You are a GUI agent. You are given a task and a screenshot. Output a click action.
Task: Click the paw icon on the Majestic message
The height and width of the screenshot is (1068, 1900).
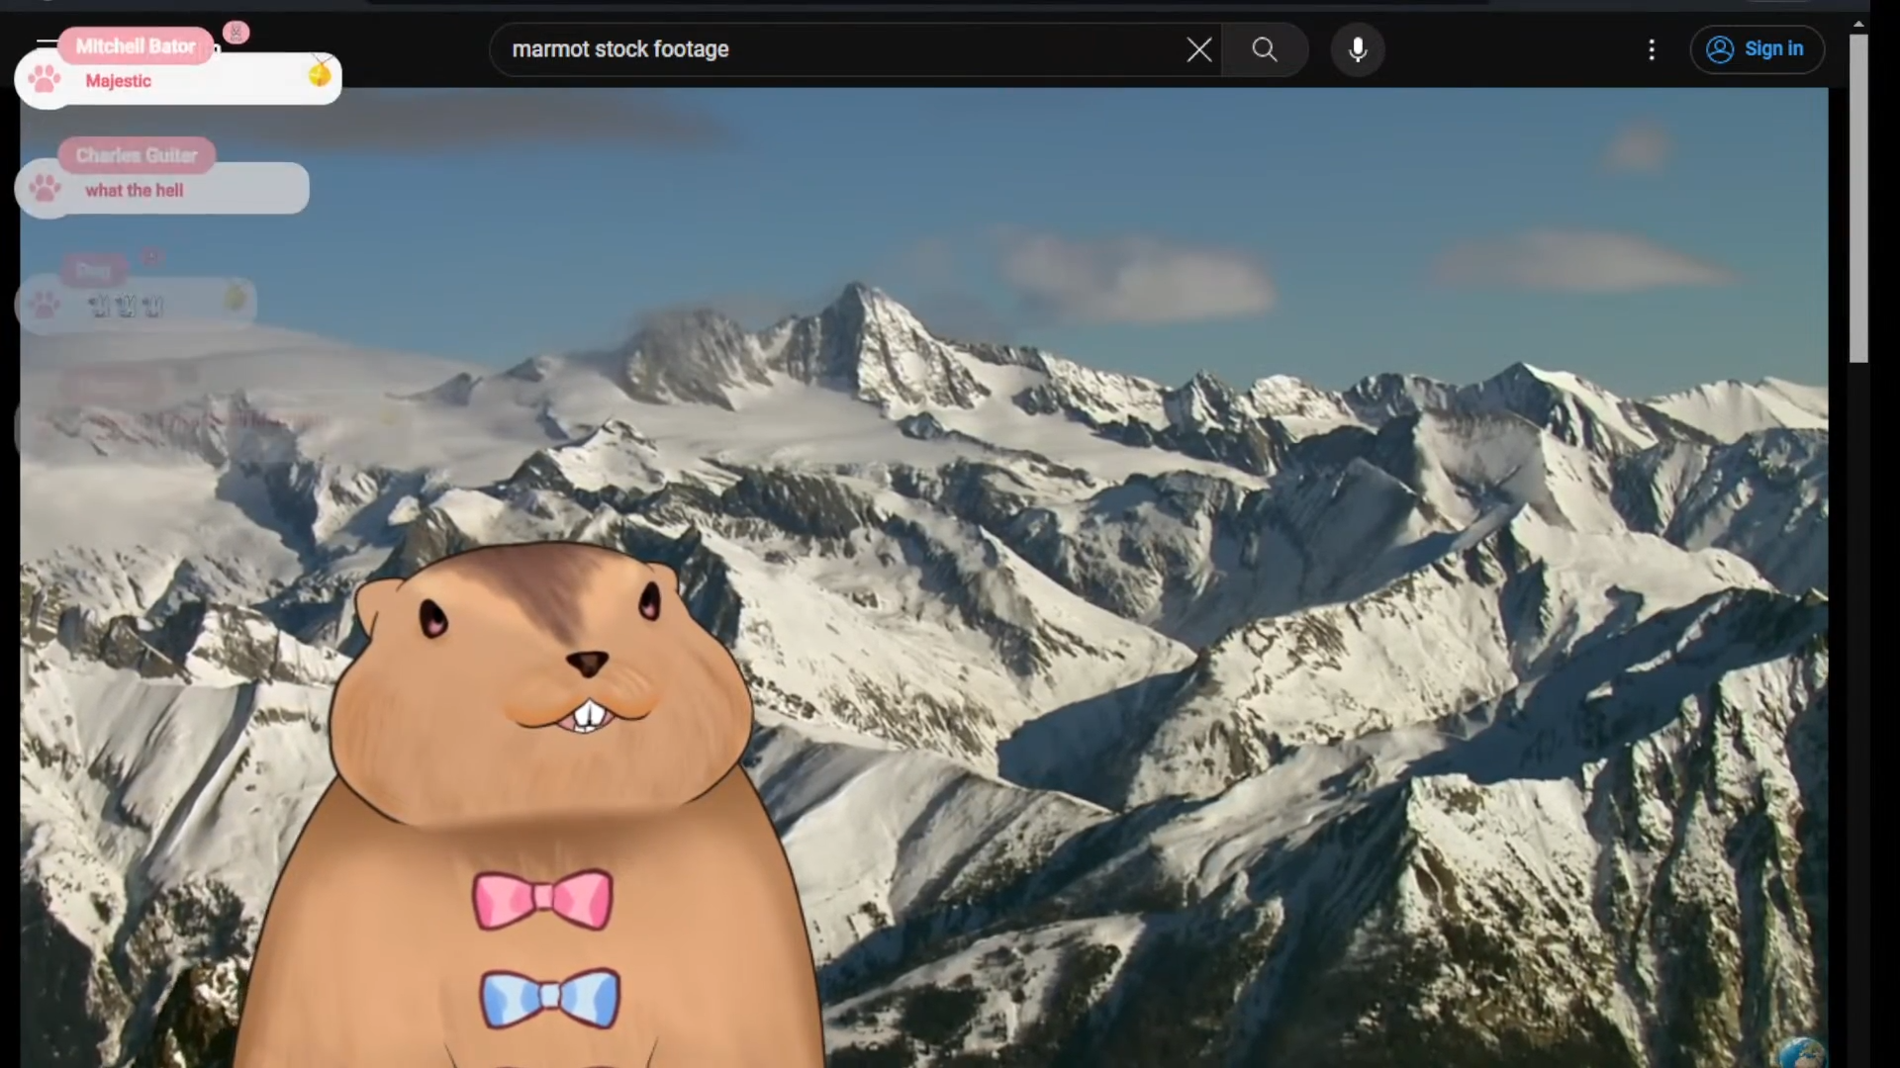click(45, 79)
